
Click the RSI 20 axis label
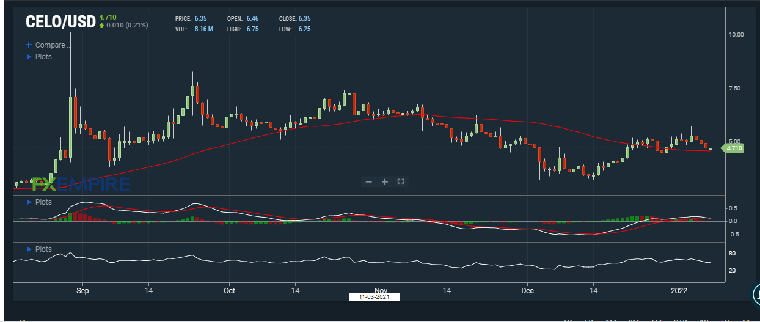(732, 271)
